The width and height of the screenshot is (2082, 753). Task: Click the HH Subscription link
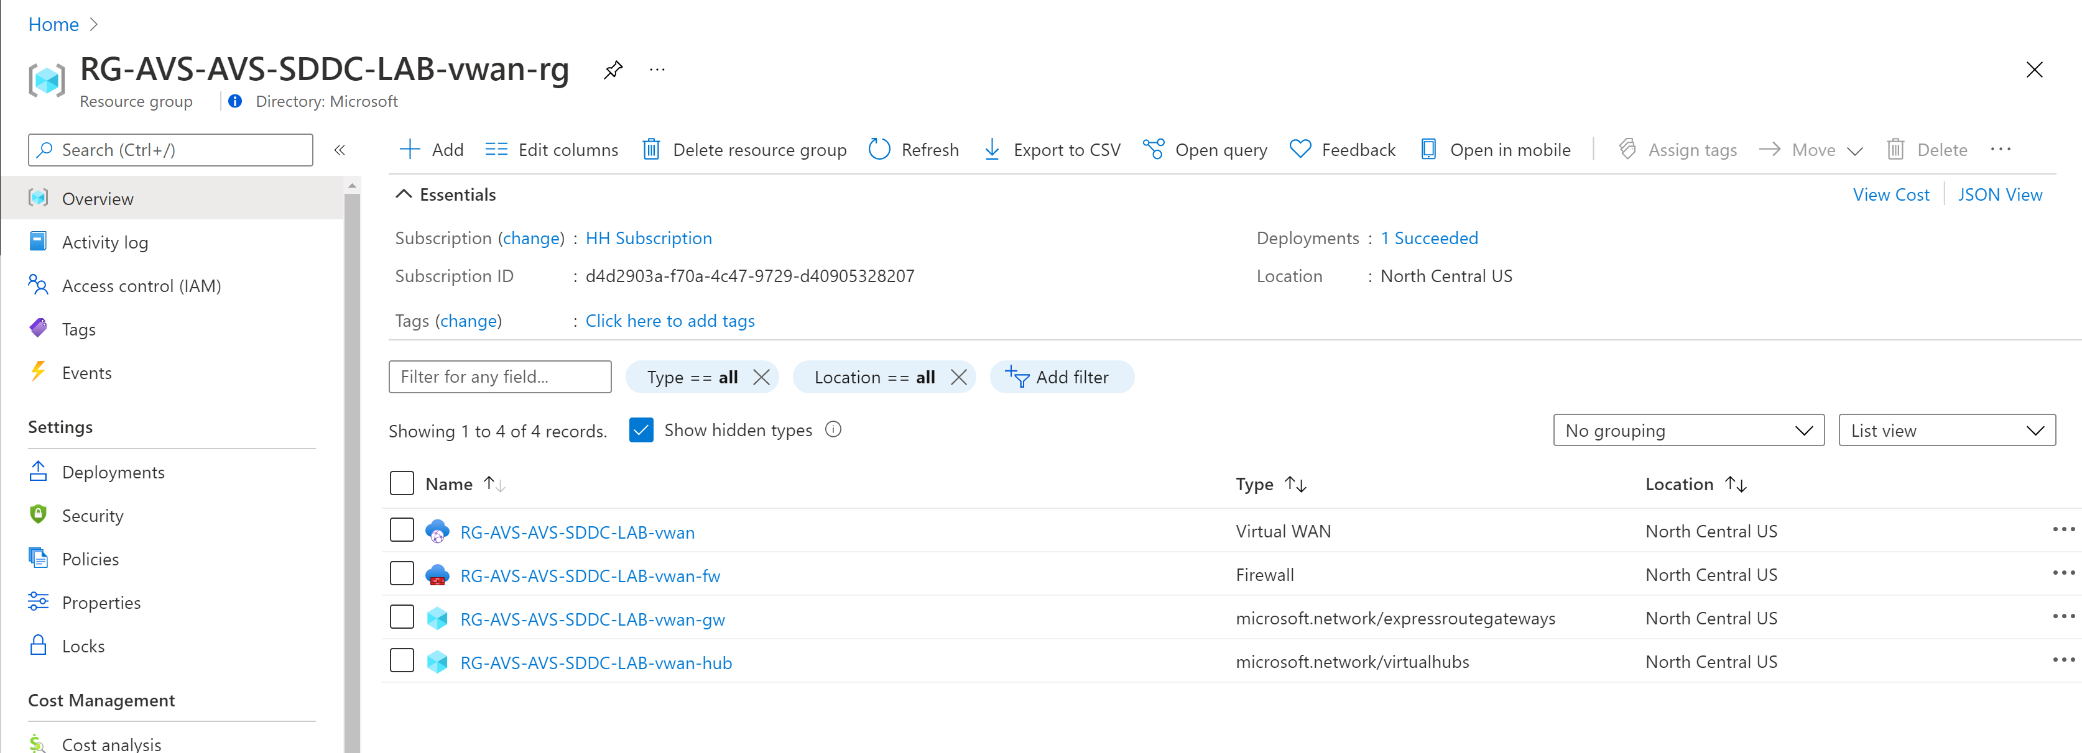click(x=648, y=239)
